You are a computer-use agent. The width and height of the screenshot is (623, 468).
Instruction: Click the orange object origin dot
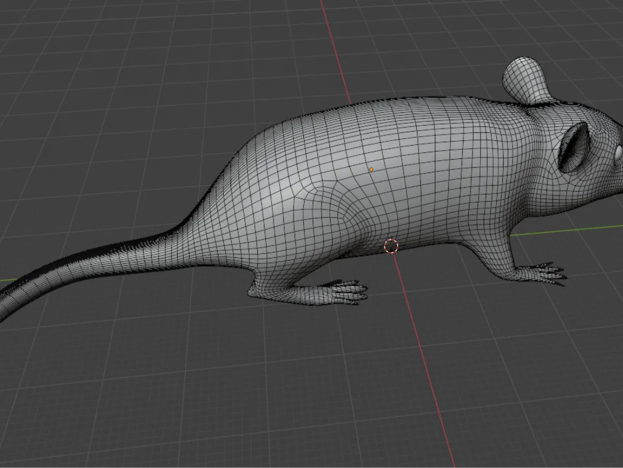point(371,169)
